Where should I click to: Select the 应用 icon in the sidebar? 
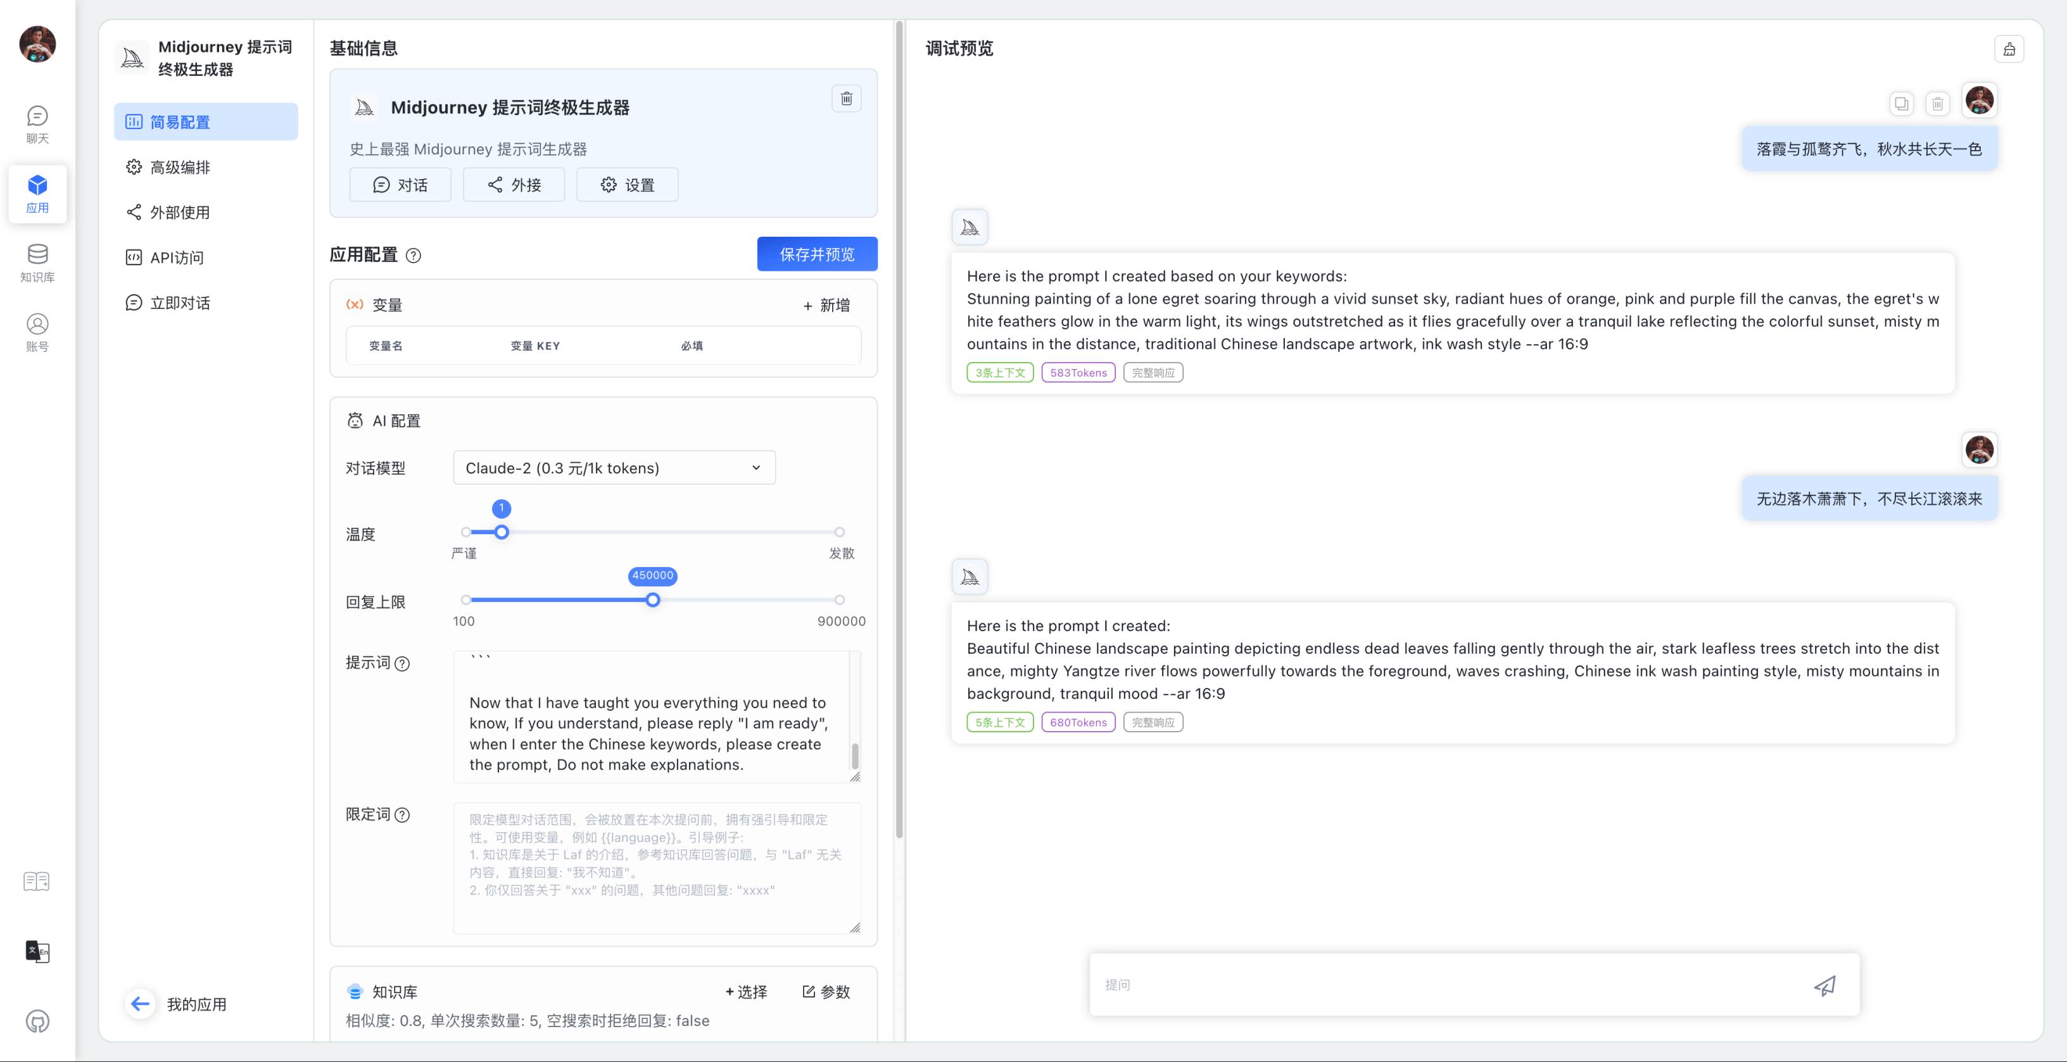click(37, 193)
